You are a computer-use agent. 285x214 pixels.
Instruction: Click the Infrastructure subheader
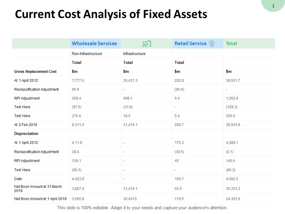click(134, 54)
